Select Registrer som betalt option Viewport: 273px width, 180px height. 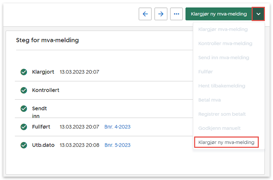coord(222,114)
